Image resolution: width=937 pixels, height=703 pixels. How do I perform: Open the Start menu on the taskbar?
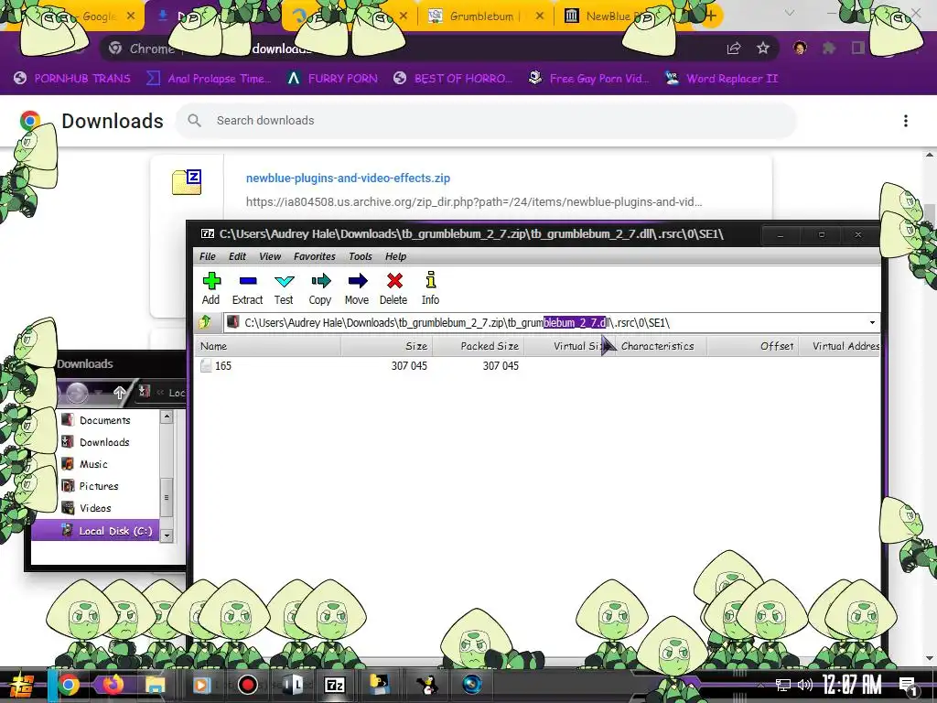(21, 685)
